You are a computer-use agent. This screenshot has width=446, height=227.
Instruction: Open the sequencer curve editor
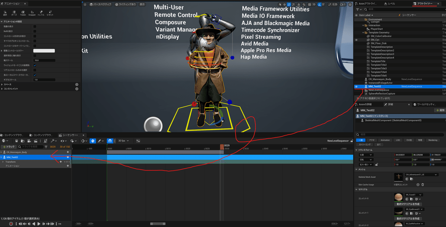[x=138, y=141]
